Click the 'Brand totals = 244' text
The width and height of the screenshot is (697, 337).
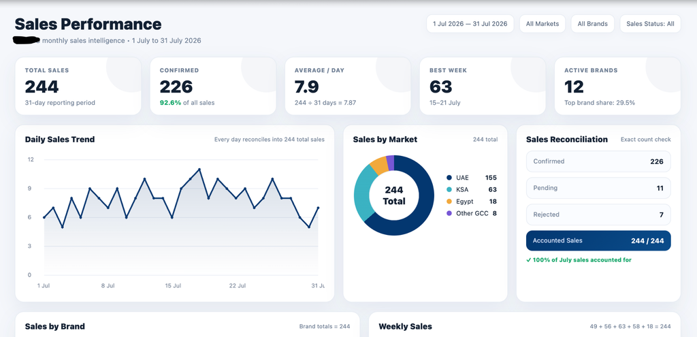[325, 326]
